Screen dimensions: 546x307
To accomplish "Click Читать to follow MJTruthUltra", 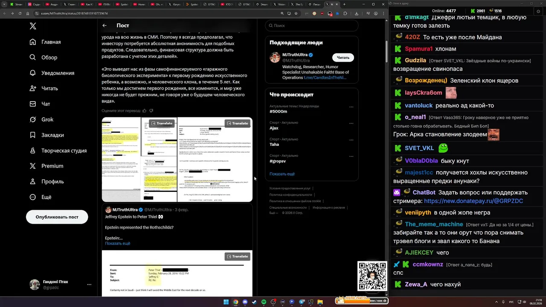I will point(343,58).
